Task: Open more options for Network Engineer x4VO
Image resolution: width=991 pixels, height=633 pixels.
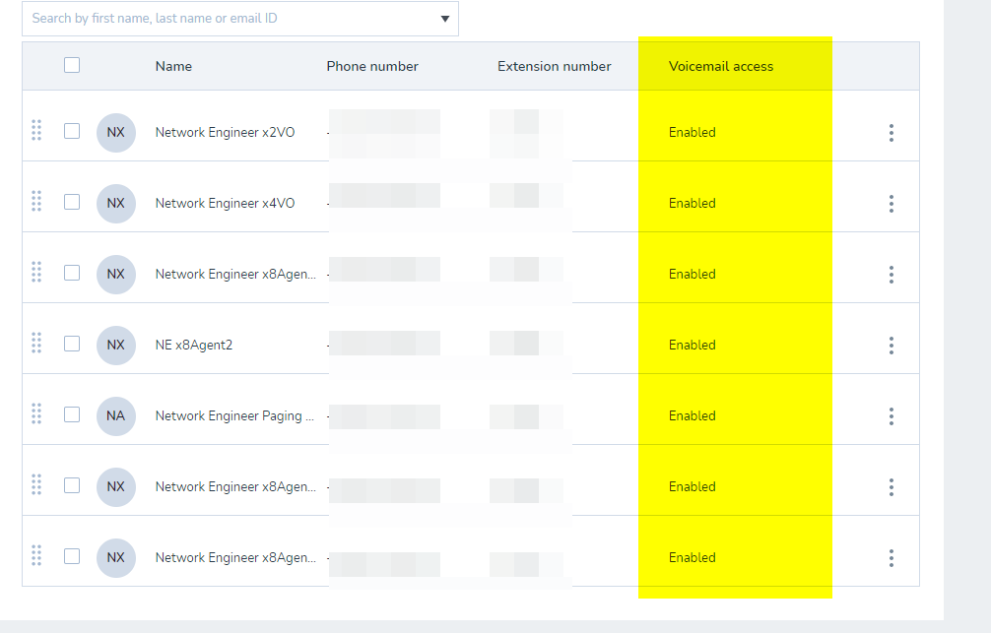Action: point(891,204)
